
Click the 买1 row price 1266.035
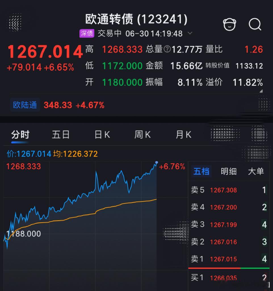223,278
